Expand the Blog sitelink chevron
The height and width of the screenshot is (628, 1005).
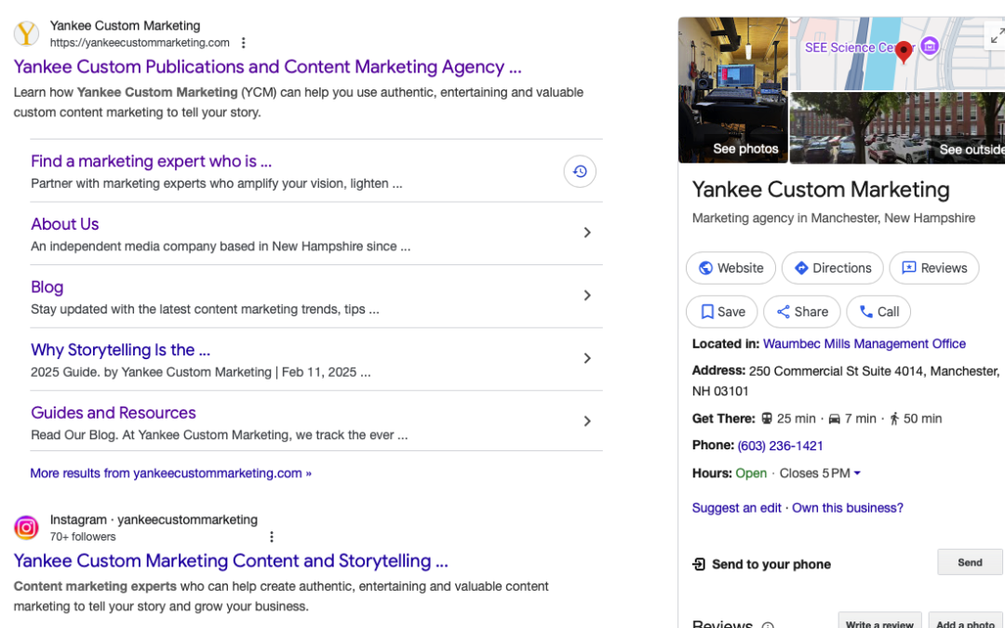click(587, 296)
